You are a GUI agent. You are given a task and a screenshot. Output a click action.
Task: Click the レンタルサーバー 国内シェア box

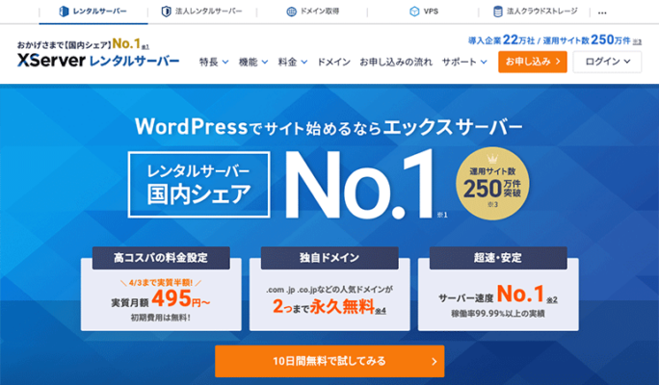(198, 185)
